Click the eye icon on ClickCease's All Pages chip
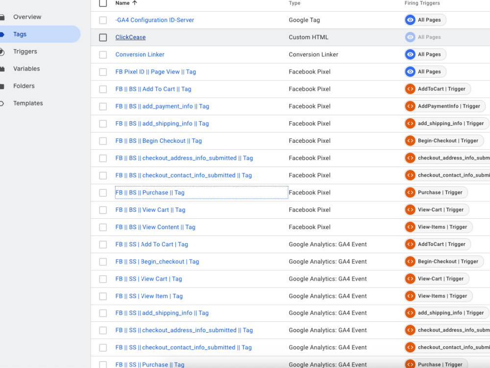490x368 pixels. coord(410,37)
